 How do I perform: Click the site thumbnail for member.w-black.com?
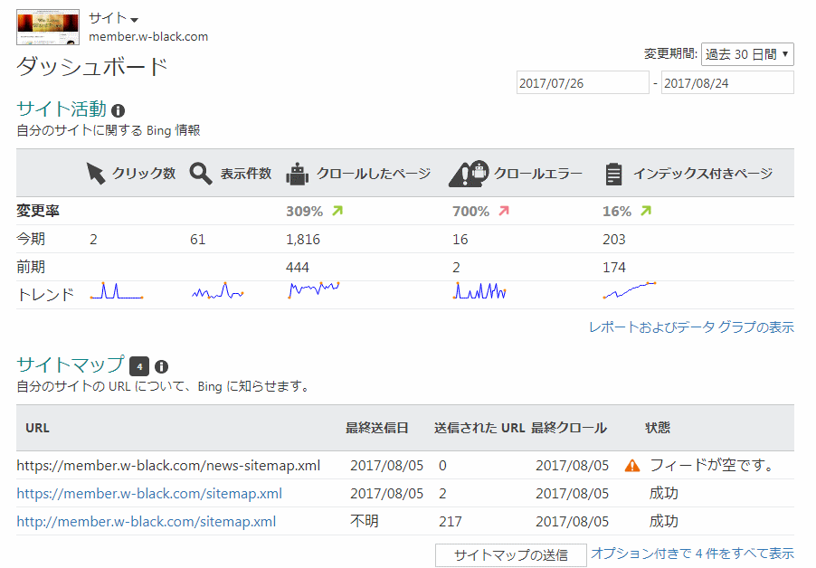tap(48, 27)
